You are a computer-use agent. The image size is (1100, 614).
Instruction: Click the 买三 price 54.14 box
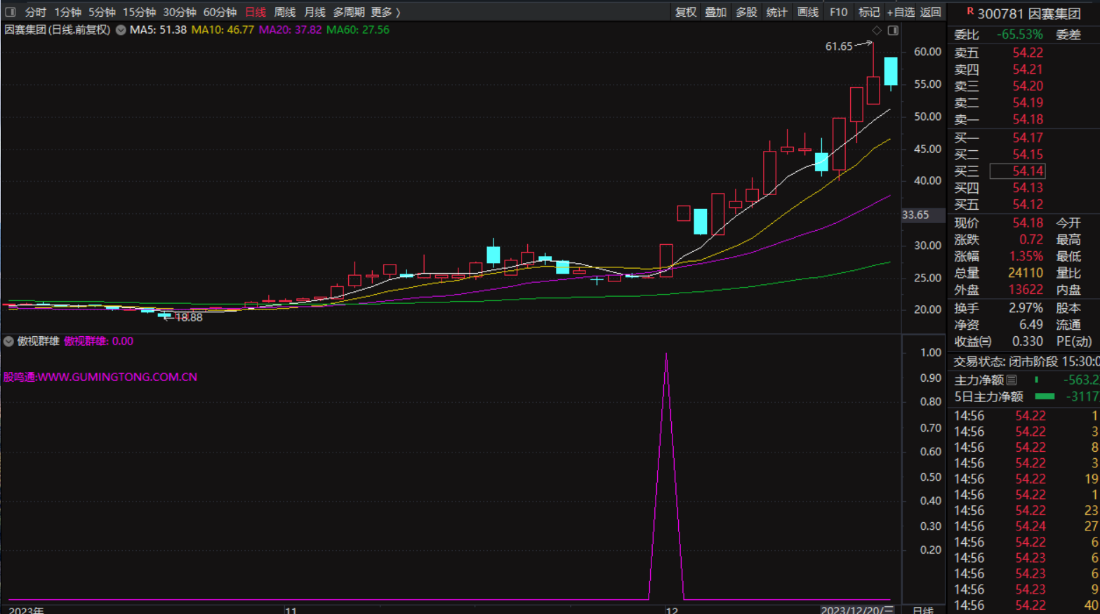pyautogui.click(x=1017, y=171)
